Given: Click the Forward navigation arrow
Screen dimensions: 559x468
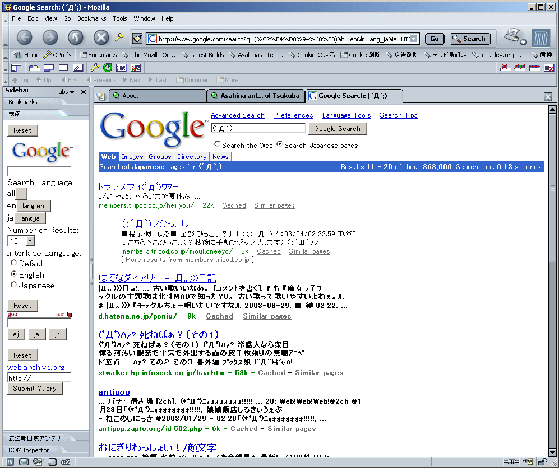Looking at the screenshot, I should point(50,38).
